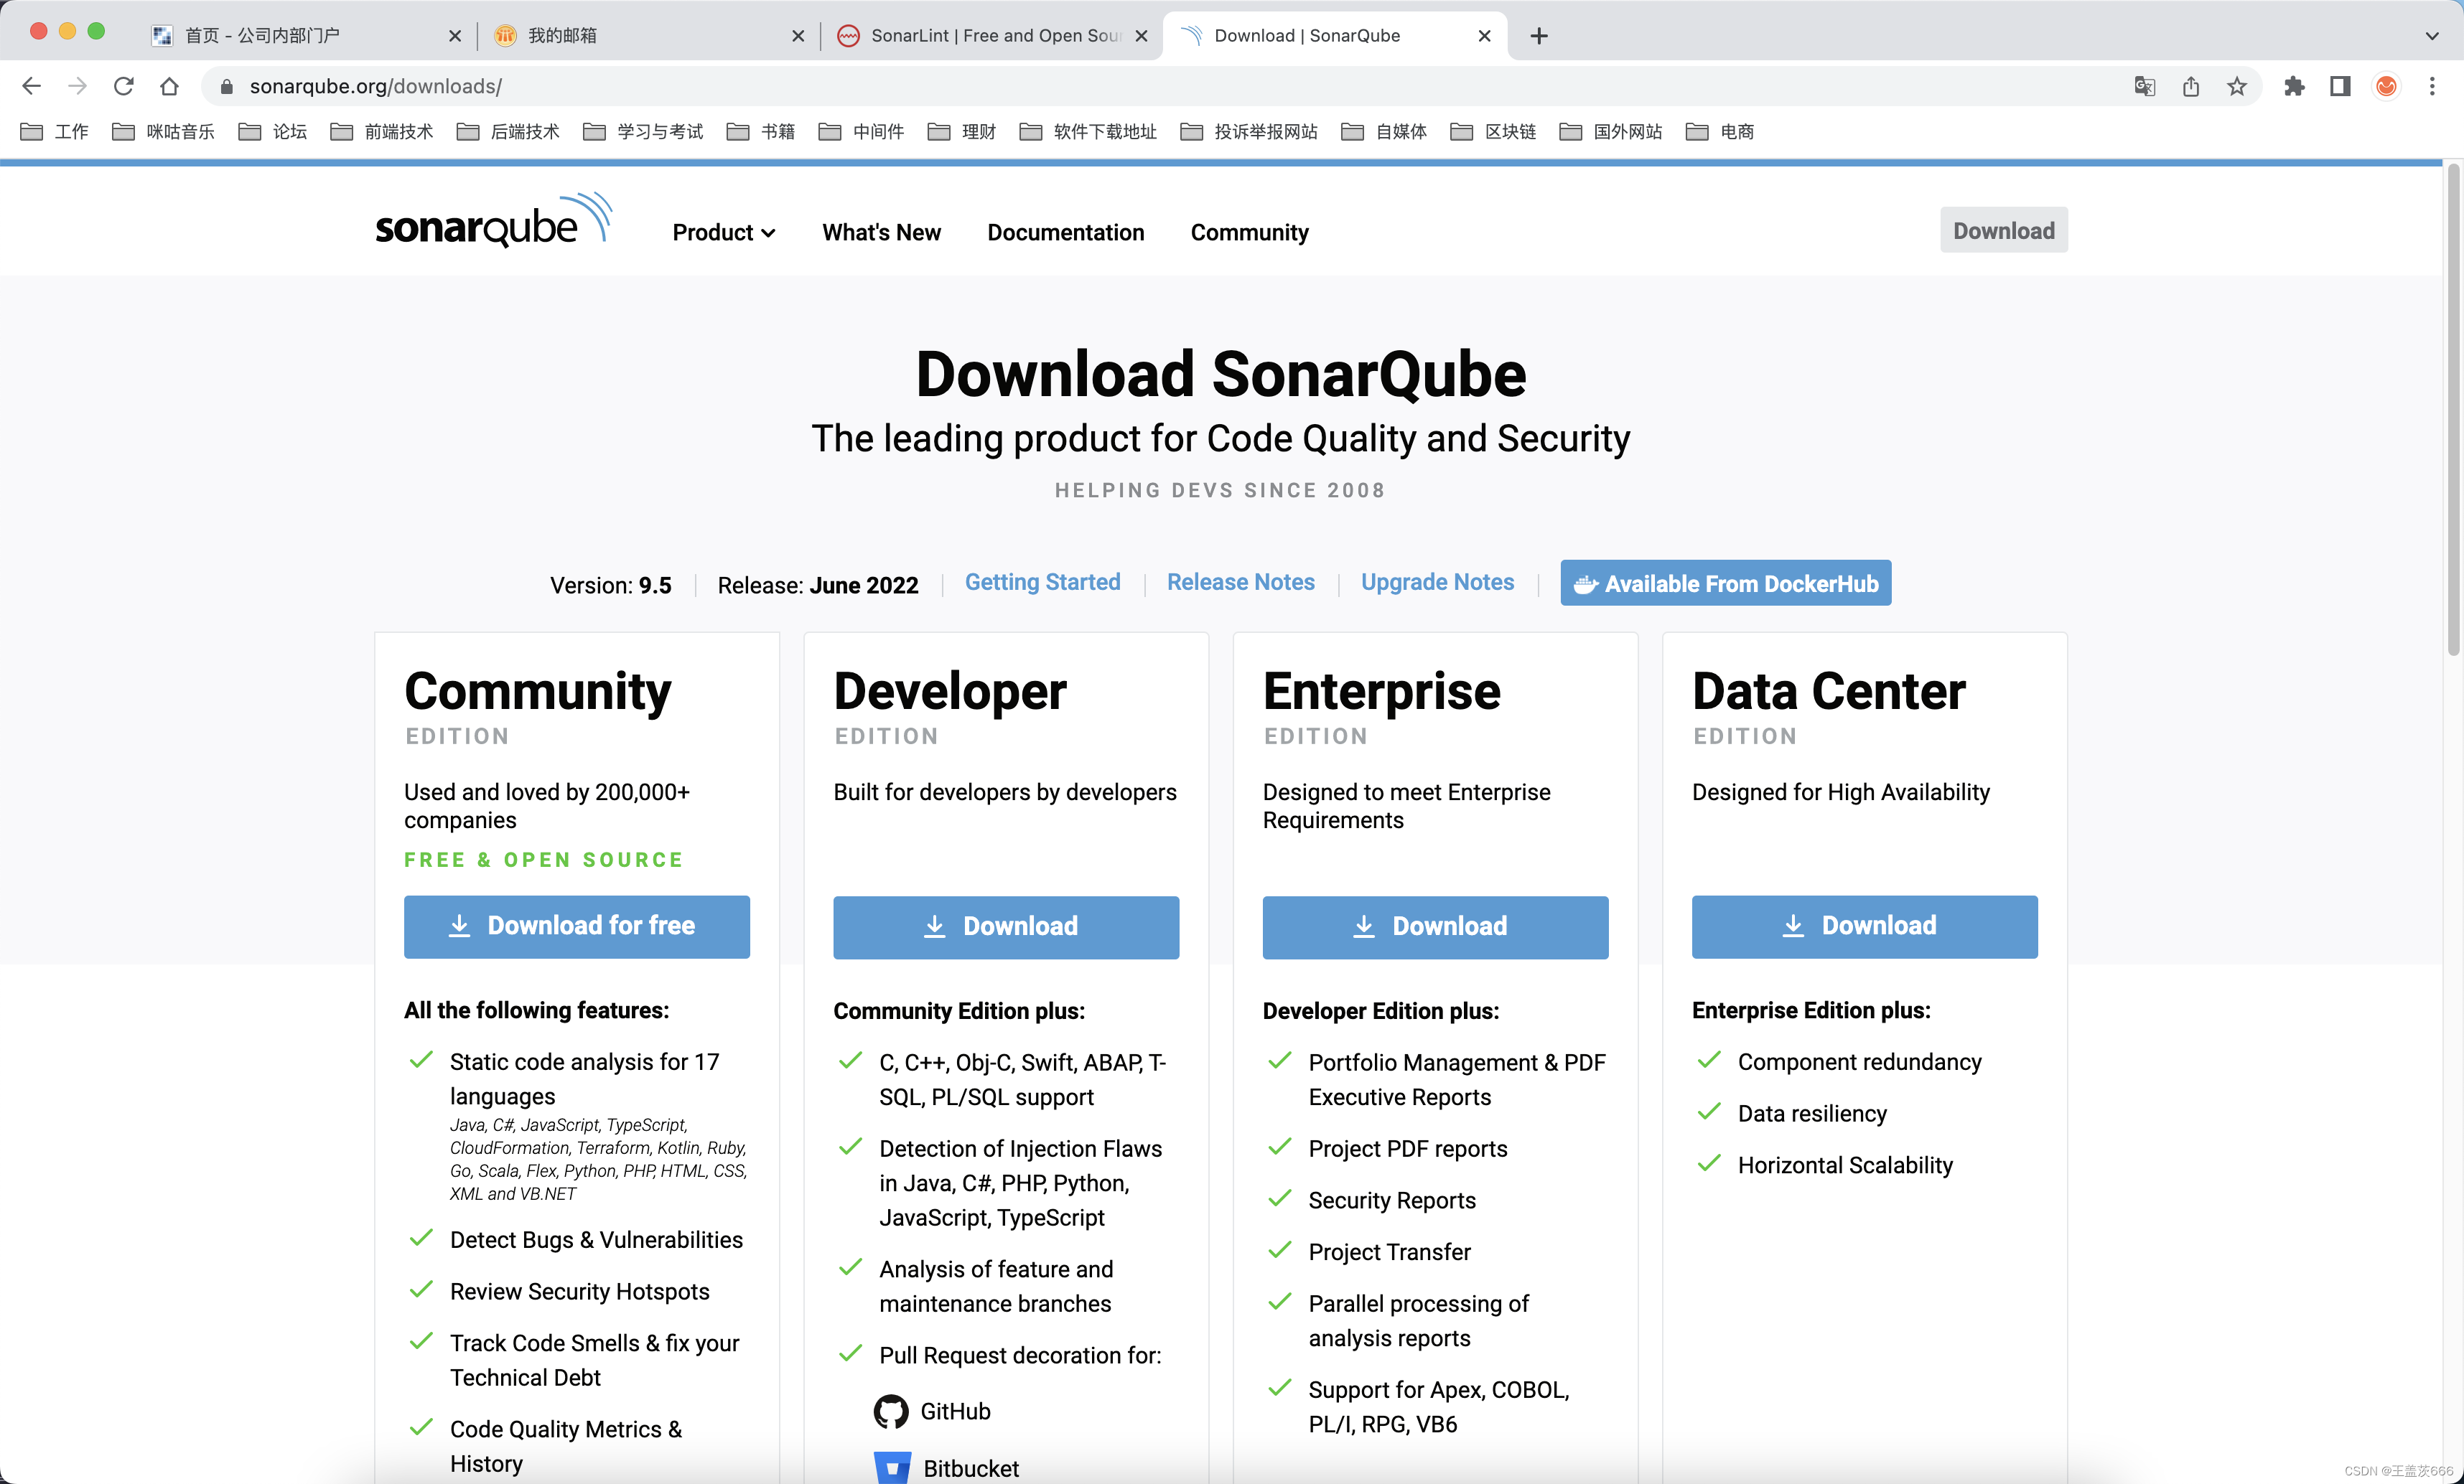Open What's New page

881,232
